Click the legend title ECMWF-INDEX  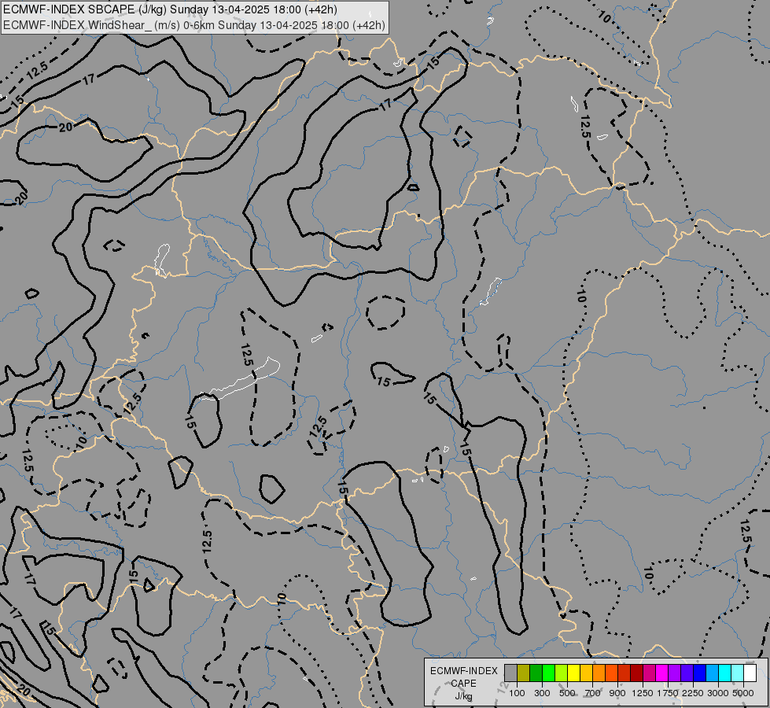(x=463, y=671)
